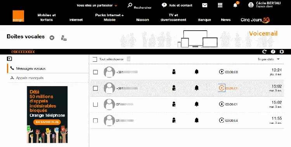Add contact for highlighted +381 15:02 message
This screenshot has height=147, width=291.
pos(174,88)
